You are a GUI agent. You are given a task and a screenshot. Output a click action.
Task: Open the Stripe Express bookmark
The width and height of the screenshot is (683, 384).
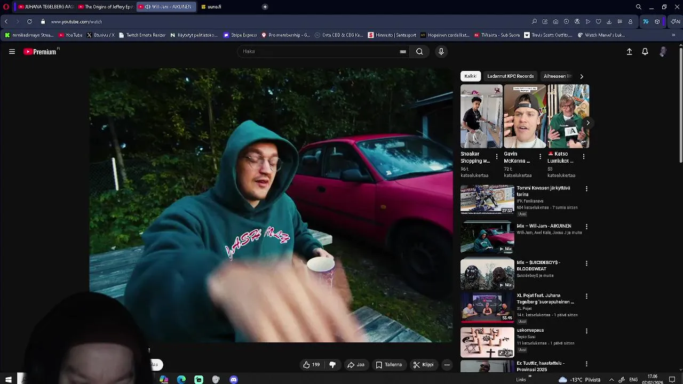coord(240,35)
